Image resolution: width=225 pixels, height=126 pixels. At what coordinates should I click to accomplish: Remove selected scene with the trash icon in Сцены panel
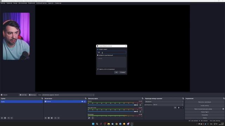click(x=5, y=118)
